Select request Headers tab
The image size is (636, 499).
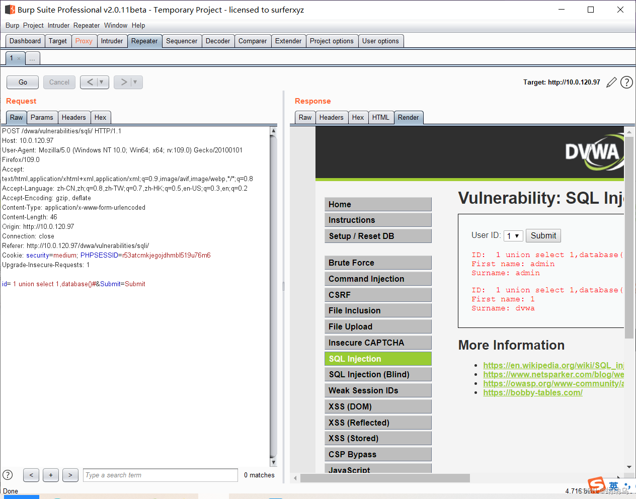click(x=74, y=118)
